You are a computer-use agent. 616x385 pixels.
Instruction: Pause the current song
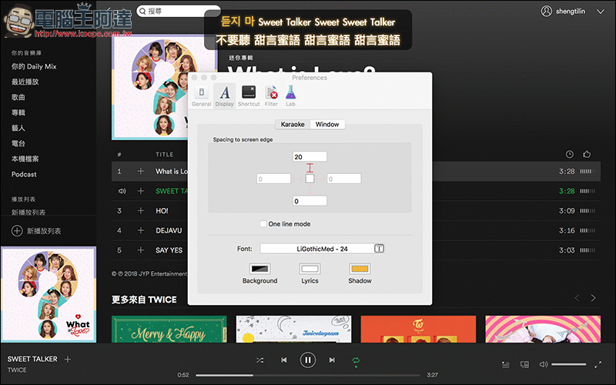coord(307,360)
